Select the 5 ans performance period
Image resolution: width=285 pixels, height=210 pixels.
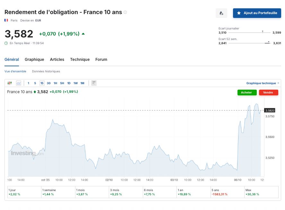pos(227,192)
